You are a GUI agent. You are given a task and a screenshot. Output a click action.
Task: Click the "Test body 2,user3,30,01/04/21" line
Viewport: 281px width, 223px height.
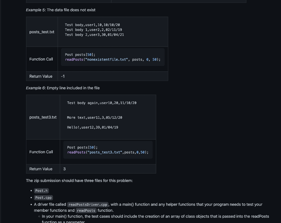94,35
